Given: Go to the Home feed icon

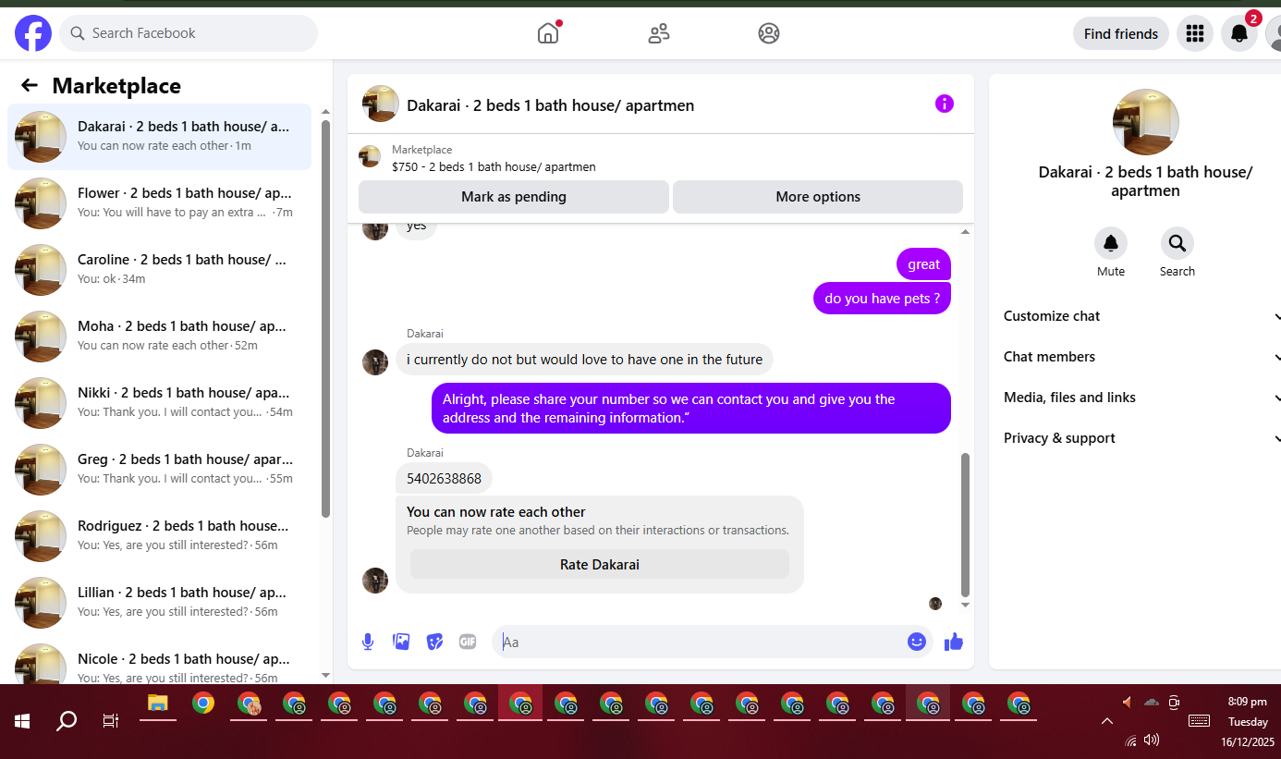Looking at the screenshot, I should pos(548,33).
